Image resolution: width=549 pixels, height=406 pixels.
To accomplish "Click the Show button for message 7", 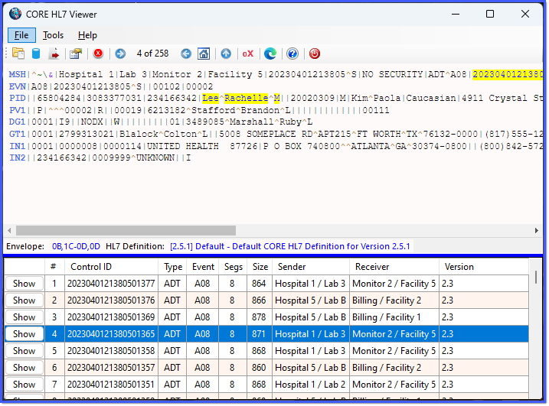I will pyautogui.click(x=25, y=384).
